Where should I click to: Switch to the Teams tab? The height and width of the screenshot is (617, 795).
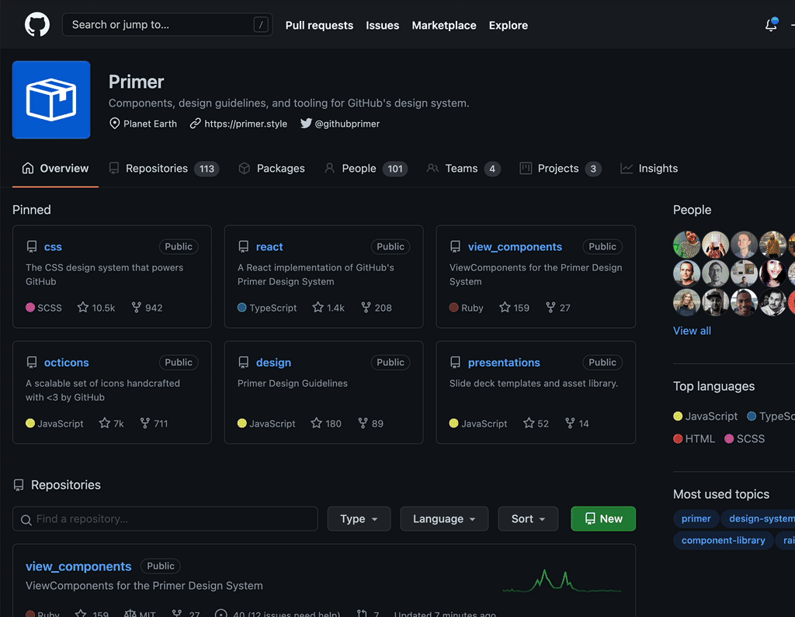463,169
